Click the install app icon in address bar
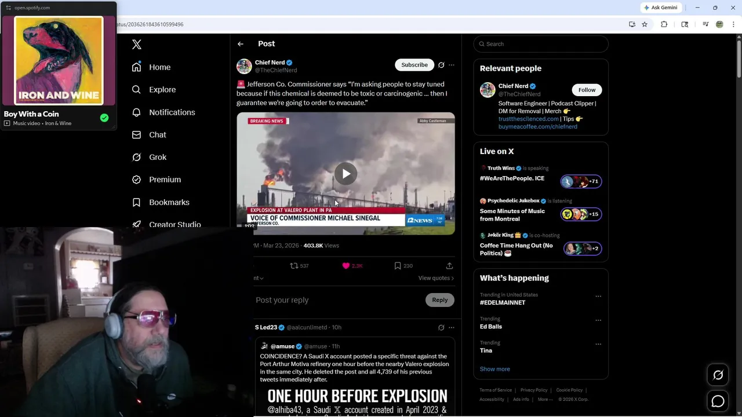 tap(632, 24)
